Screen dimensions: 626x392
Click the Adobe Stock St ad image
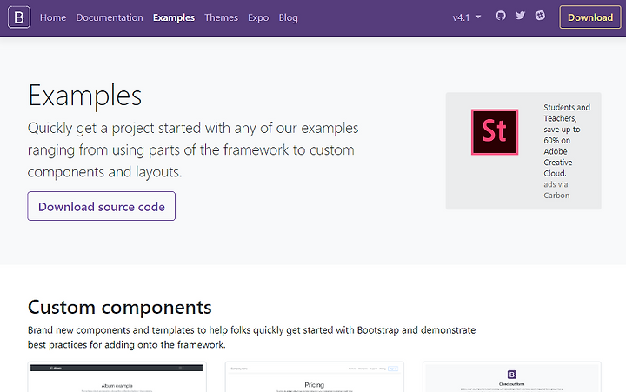pyautogui.click(x=495, y=132)
